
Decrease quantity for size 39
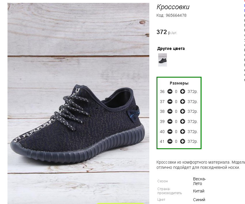[170, 121]
